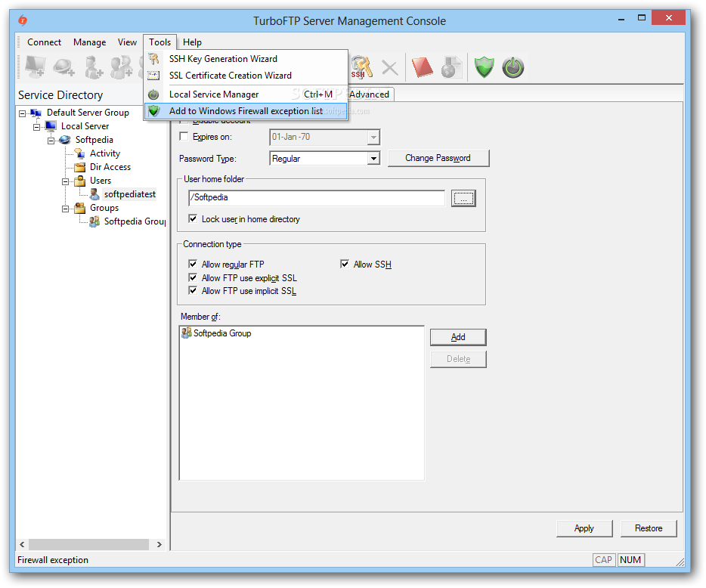Open the Help menu
The height and width of the screenshot is (588, 706).
pyautogui.click(x=192, y=42)
